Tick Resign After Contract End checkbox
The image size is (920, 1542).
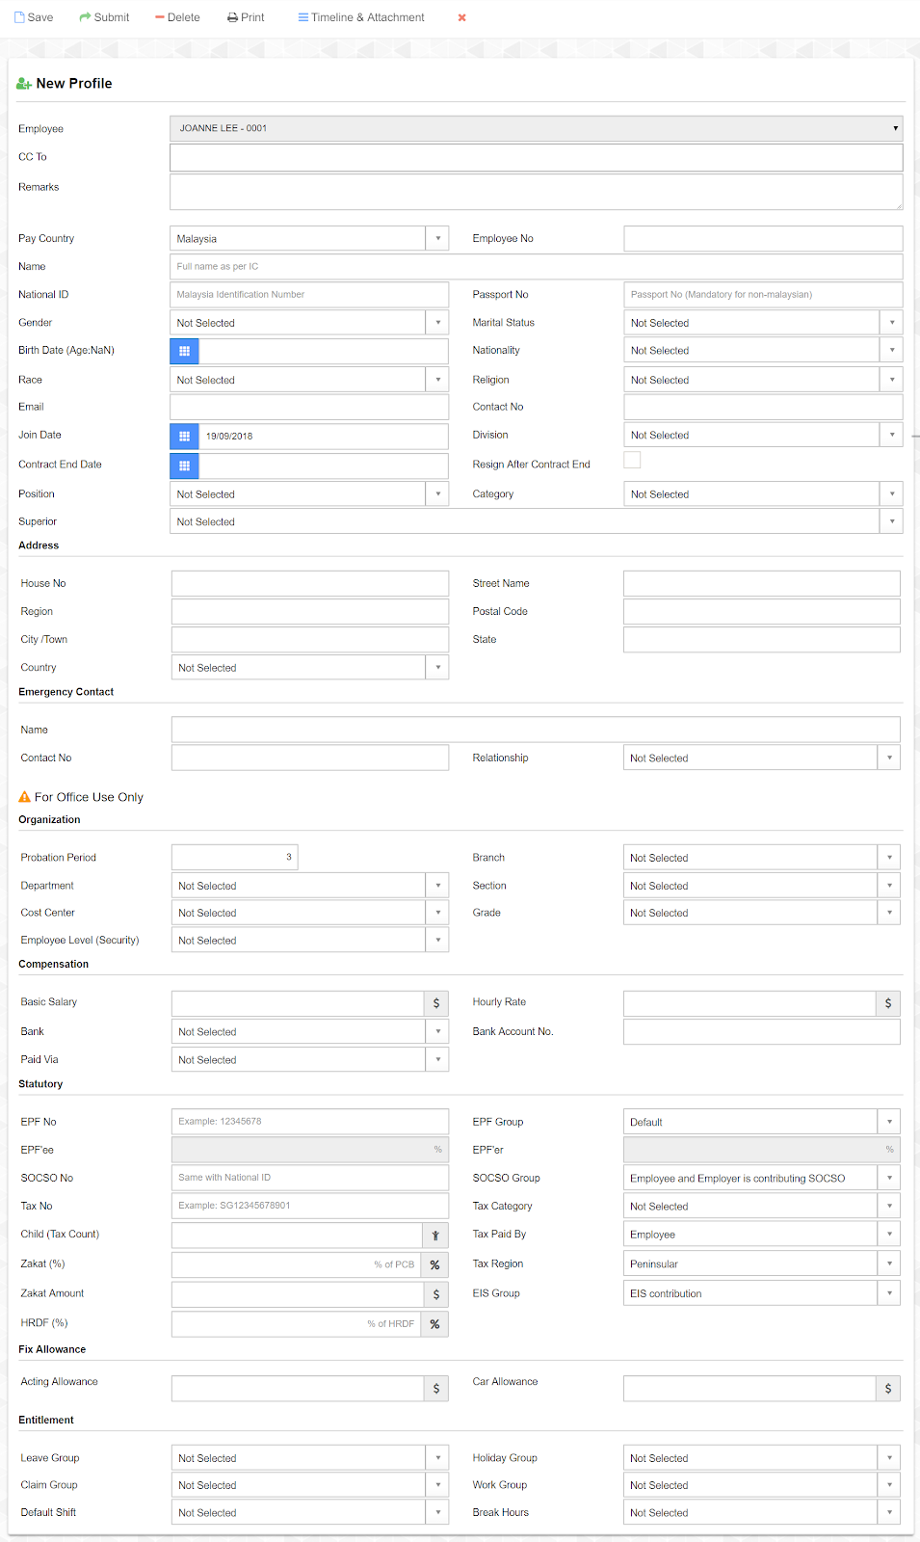tap(632, 461)
